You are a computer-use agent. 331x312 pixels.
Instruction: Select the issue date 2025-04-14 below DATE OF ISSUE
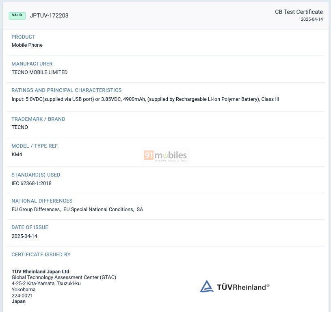click(24, 236)
